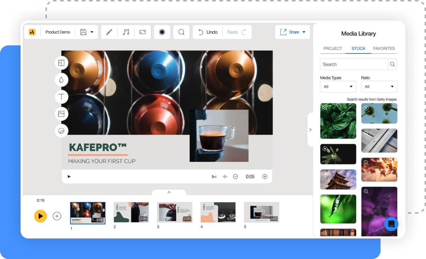Image resolution: width=426 pixels, height=259 pixels.
Task: Select the Text tool in the left sidebar
Action: (61, 97)
